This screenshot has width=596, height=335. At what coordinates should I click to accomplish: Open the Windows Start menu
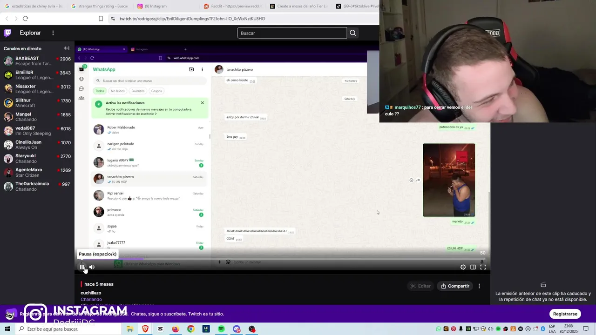coord(7,329)
